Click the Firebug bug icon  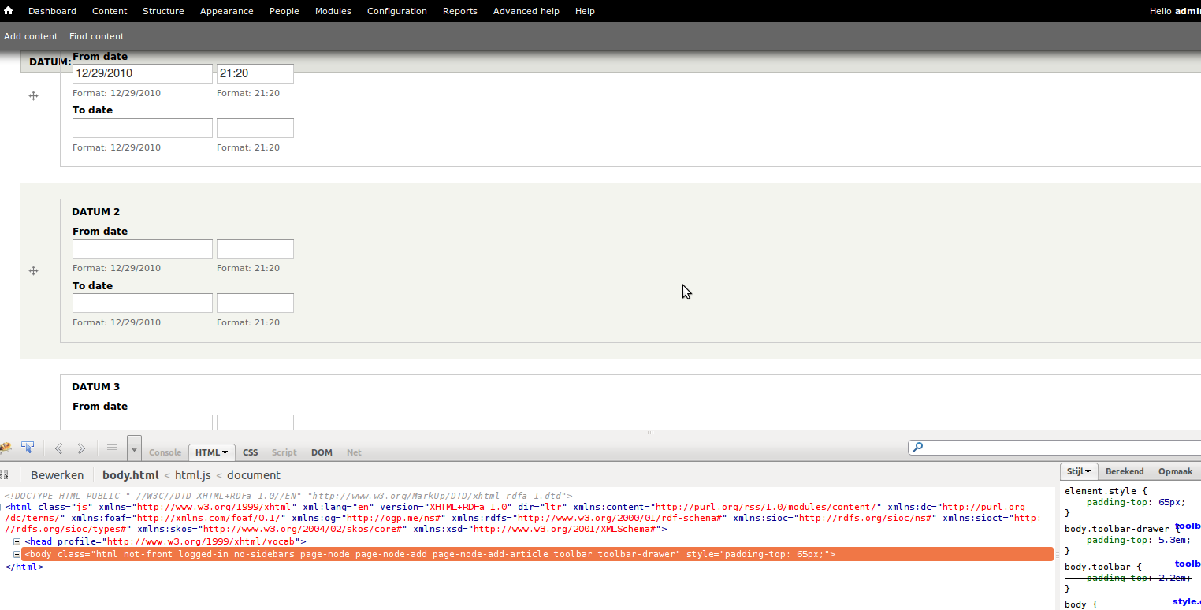coord(6,448)
